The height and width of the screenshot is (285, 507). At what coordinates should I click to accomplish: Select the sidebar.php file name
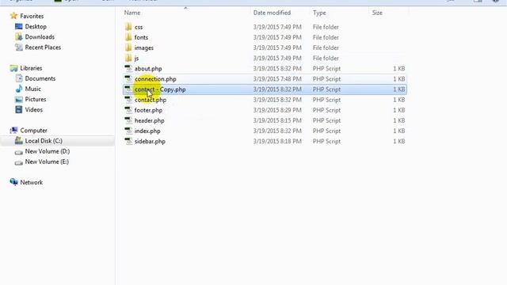click(x=150, y=141)
